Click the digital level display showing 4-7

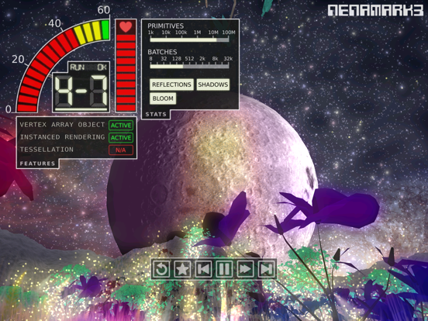[x=81, y=92]
